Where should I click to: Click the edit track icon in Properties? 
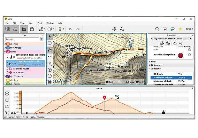[x=162, y=44]
